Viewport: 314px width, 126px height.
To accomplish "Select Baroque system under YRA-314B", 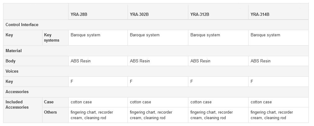I will (x=265, y=35).
